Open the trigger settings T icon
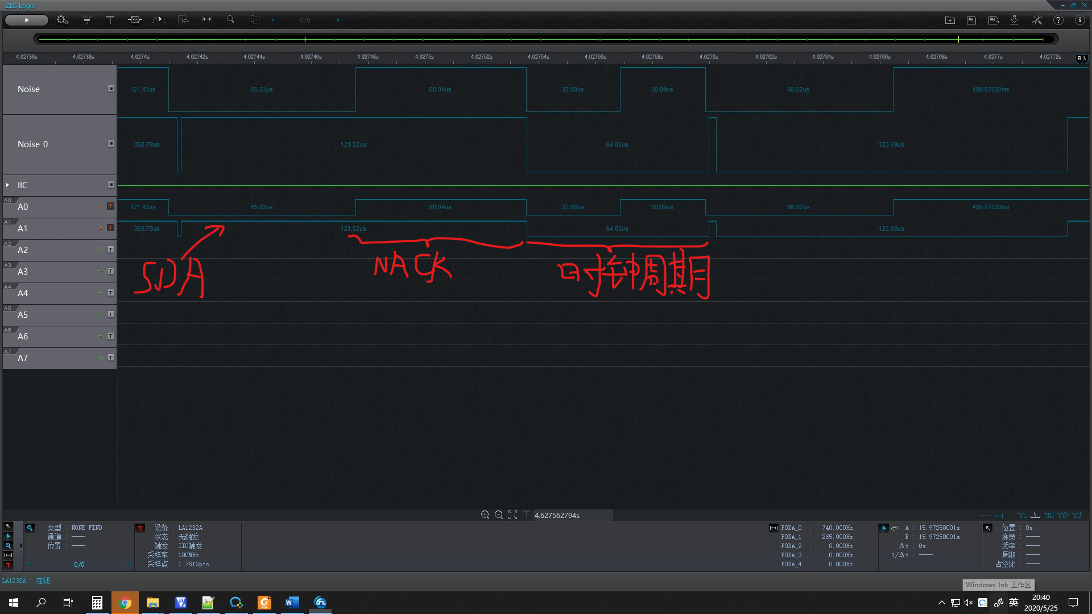1092x614 pixels. pos(110,20)
